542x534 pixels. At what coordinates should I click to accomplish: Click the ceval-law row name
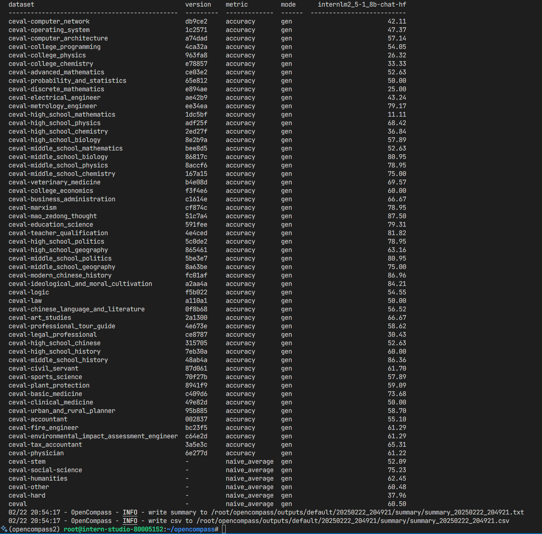25,301
